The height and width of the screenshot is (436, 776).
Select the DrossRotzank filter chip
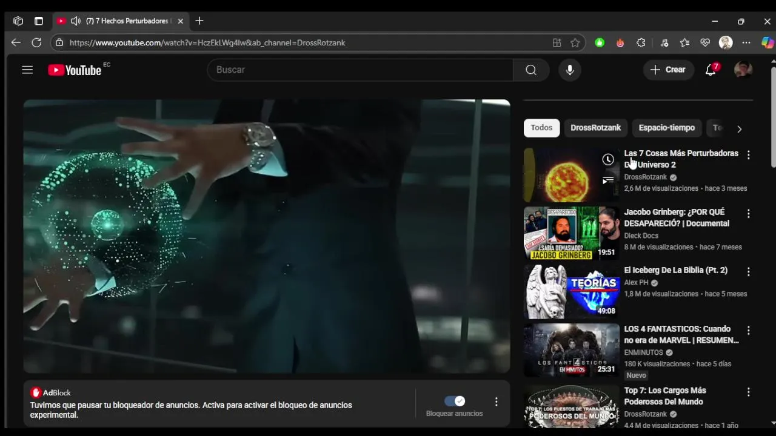(x=595, y=128)
